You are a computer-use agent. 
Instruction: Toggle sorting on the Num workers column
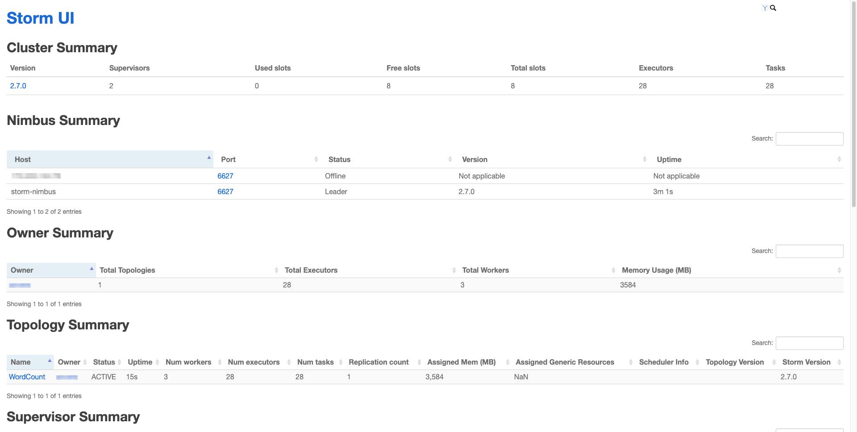pos(219,362)
